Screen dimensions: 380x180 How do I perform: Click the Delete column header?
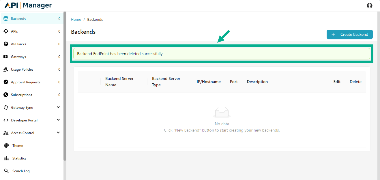click(x=355, y=82)
